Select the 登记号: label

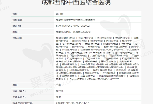[x=17, y=26]
